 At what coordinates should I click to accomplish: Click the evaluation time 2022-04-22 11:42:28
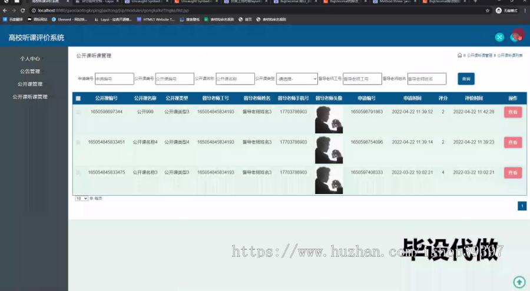pos(473,112)
